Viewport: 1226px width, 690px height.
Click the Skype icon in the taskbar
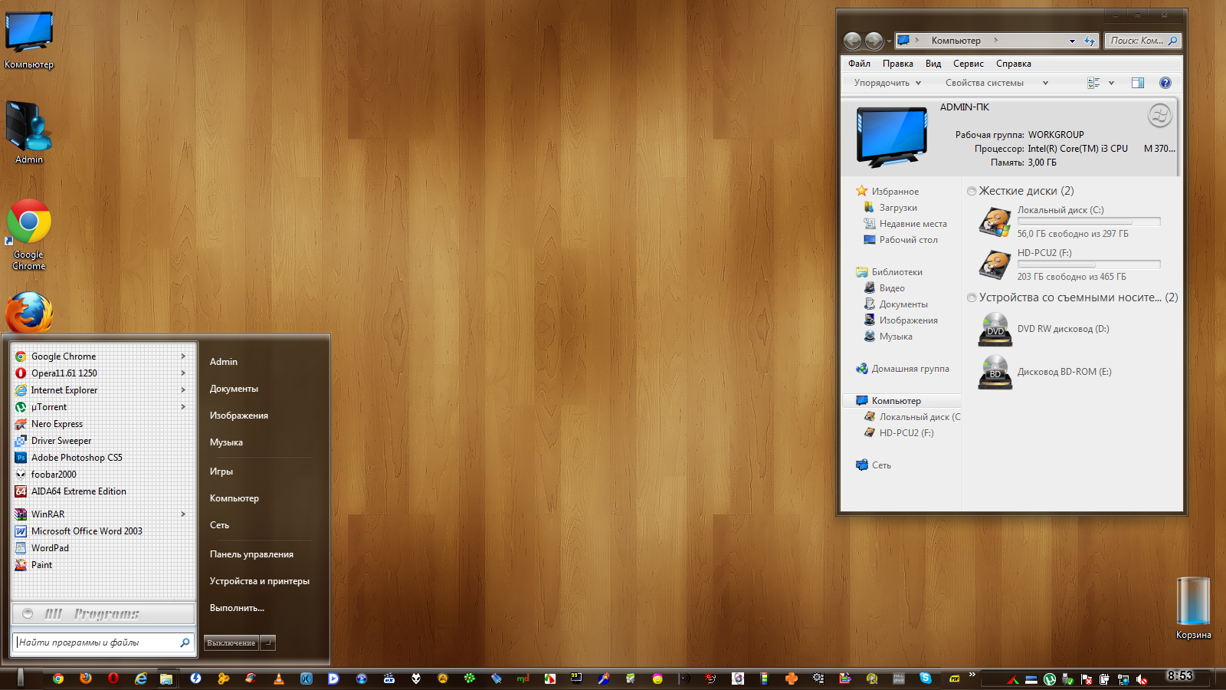(x=926, y=678)
